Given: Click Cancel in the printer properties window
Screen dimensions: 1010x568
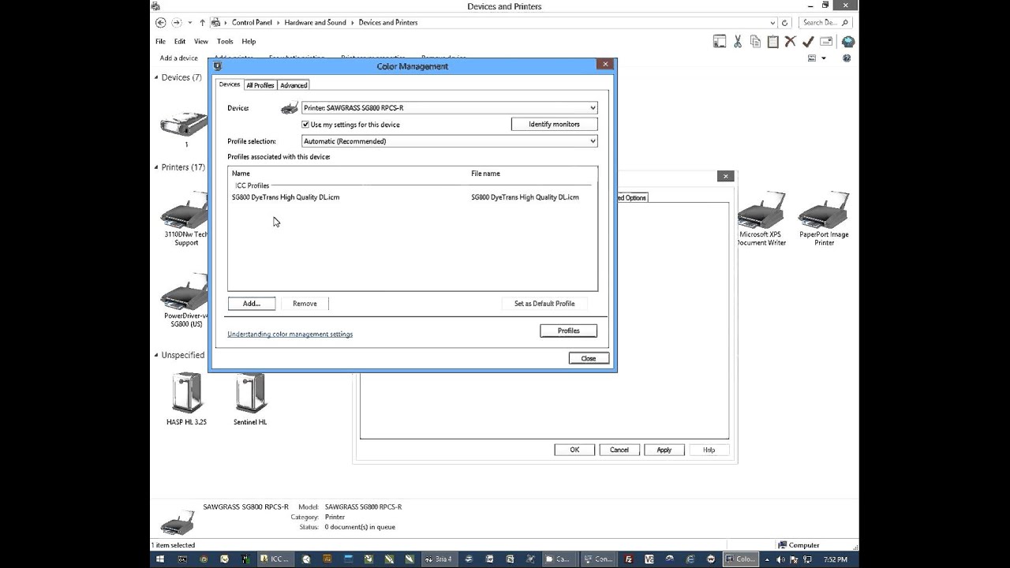Looking at the screenshot, I should pos(619,450).
